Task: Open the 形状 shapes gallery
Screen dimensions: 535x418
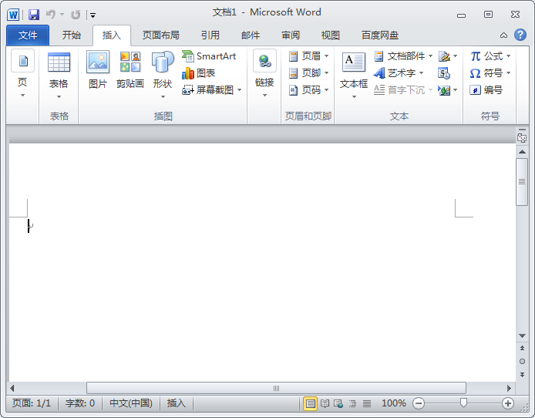Action: click(163, 75)
